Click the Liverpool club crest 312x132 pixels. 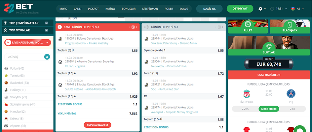click(x=247, y=94)
